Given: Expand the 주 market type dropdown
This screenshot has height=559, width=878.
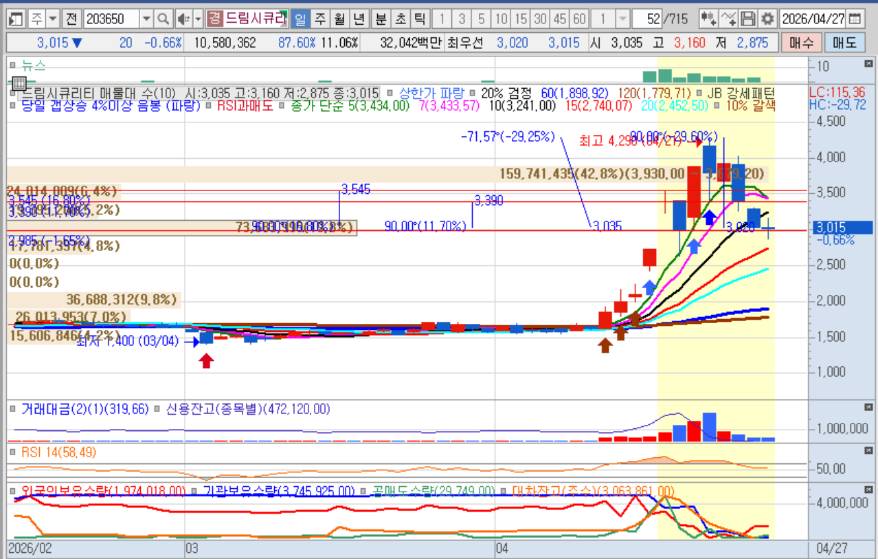Looking at the screenshot, I should [x=53, y=19].
